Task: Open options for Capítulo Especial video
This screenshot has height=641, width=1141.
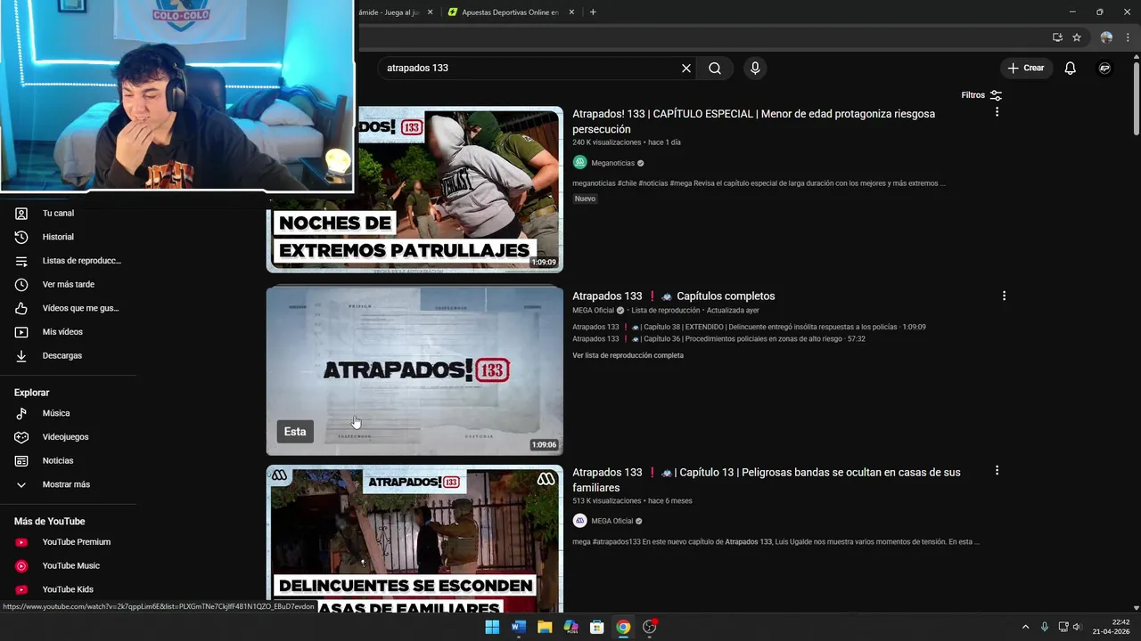Action: 997,112
